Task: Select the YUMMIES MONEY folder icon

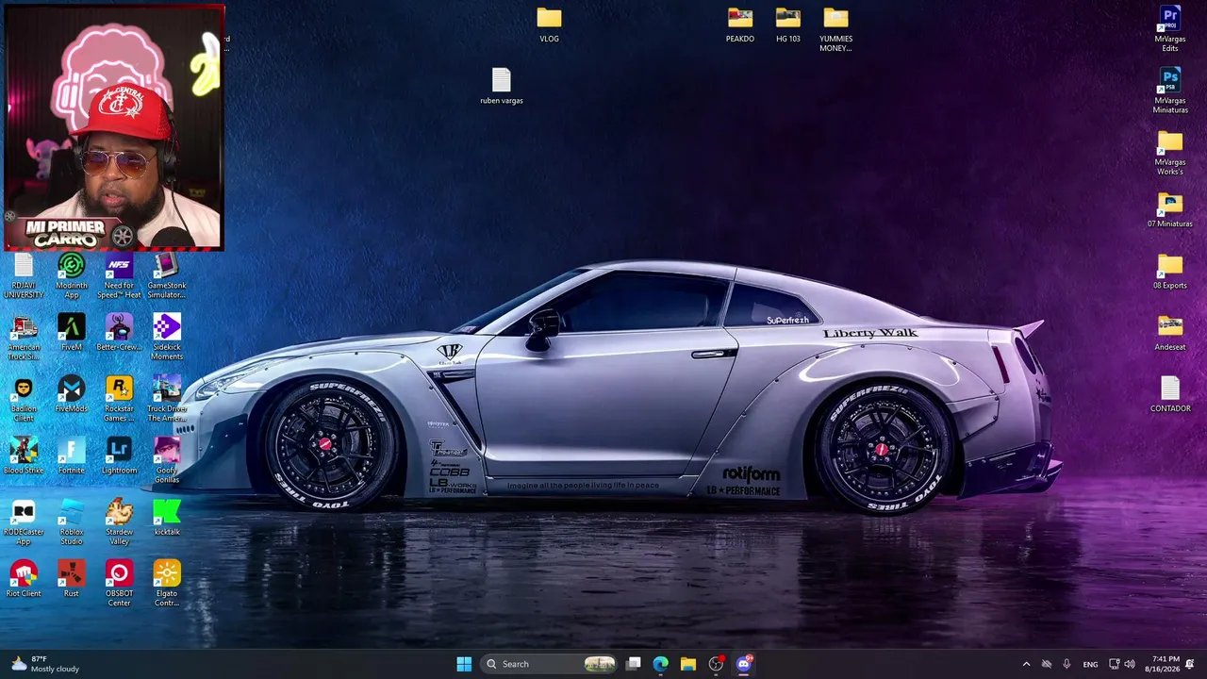Action: coord(835,29)
